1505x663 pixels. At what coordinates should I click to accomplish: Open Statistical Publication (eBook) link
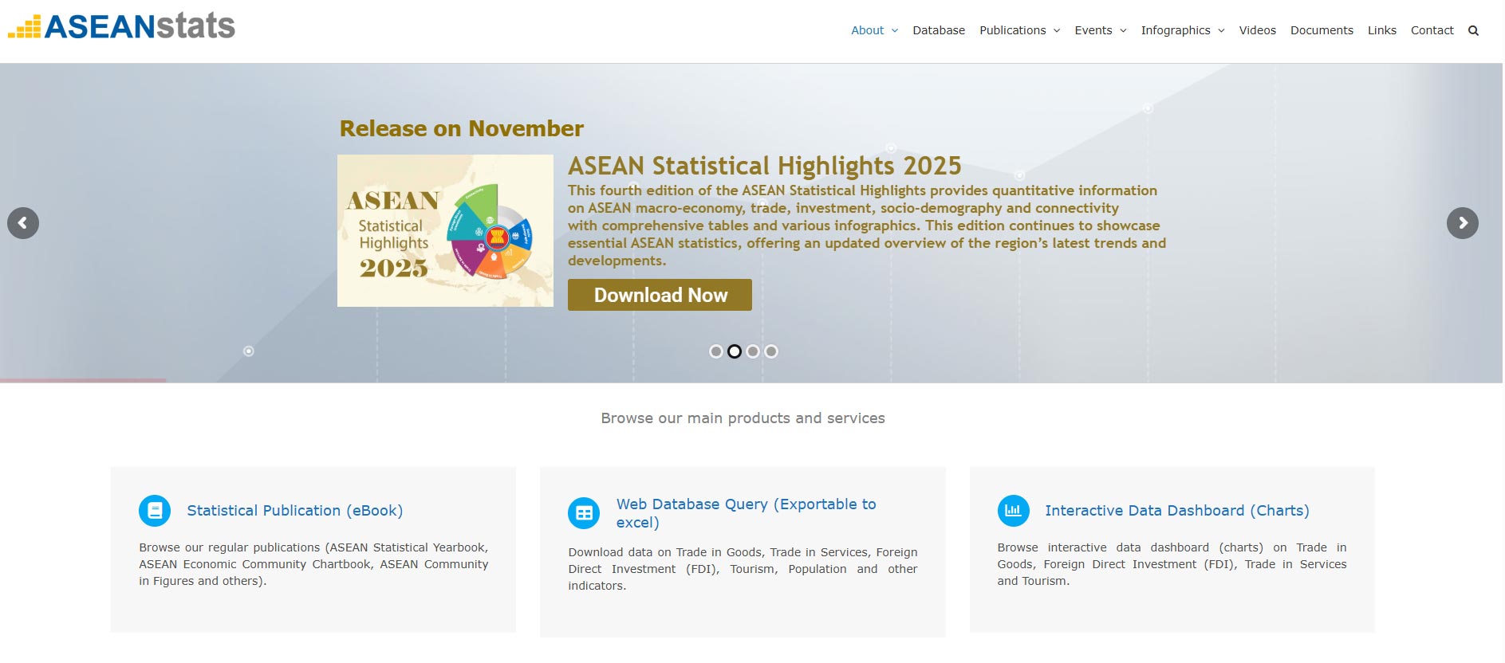click(x=294, y=511)
